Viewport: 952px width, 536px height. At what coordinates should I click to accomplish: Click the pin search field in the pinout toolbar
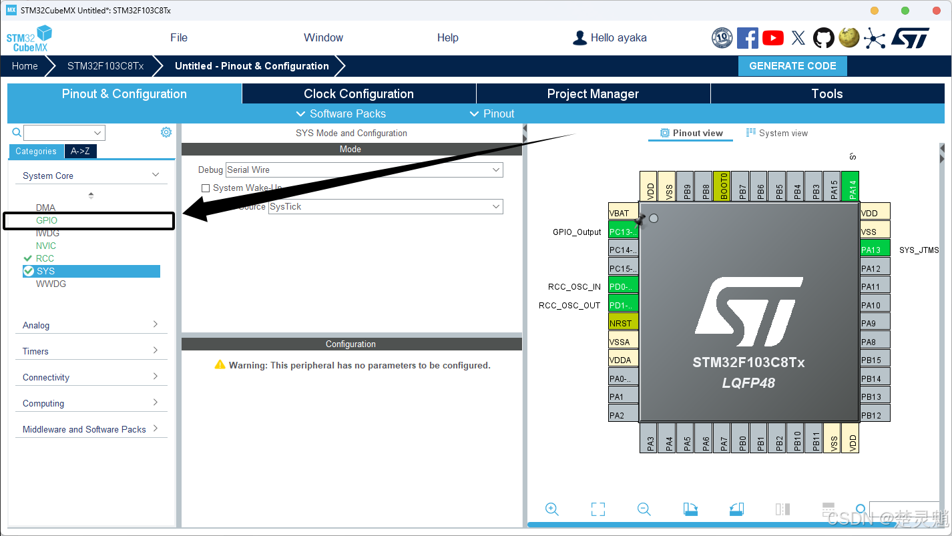(903, 510)
